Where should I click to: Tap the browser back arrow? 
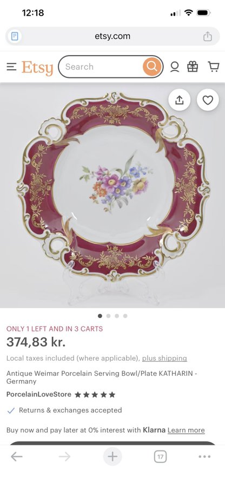[16, 456]
